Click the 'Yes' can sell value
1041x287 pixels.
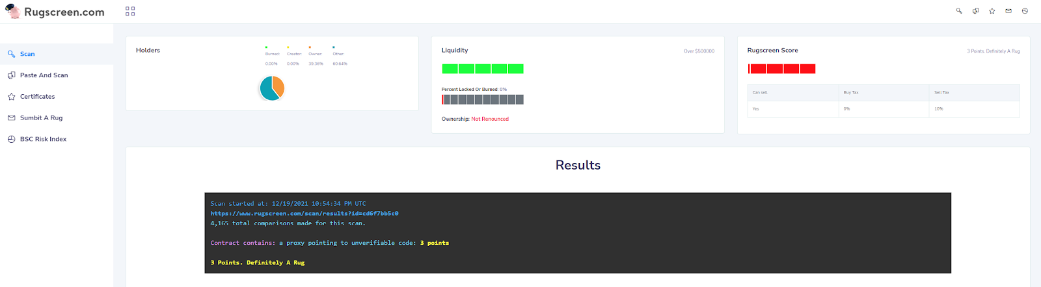pyautogui.click(x=755, y=108)
